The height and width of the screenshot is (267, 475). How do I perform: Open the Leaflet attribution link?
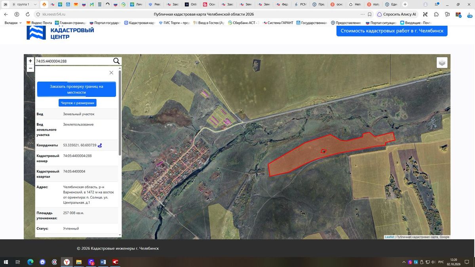(389, 237)
